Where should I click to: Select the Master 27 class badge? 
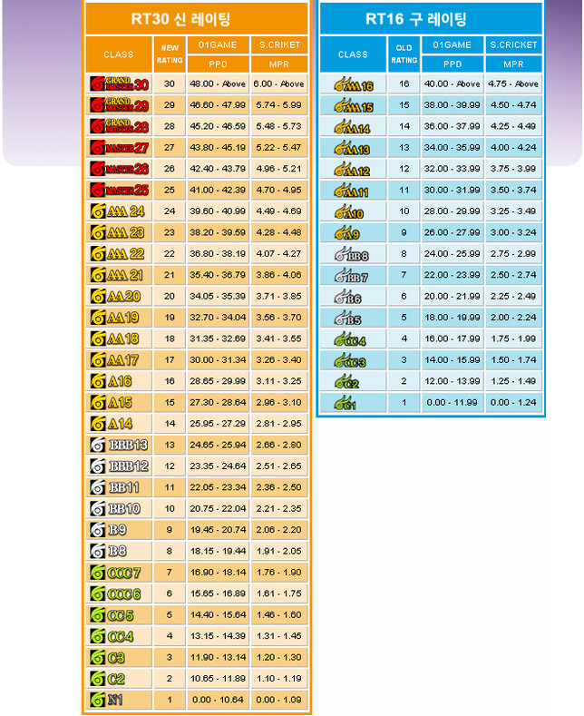[119, 147]
